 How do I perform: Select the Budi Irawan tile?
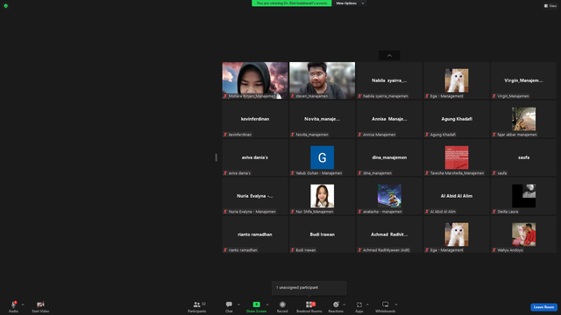click(323, 234)
